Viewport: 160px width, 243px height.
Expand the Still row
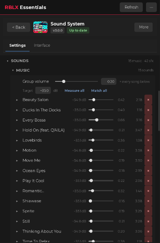click(17, 222)
